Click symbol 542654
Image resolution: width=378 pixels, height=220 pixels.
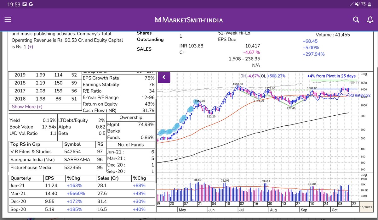click(x=72, y=152)
